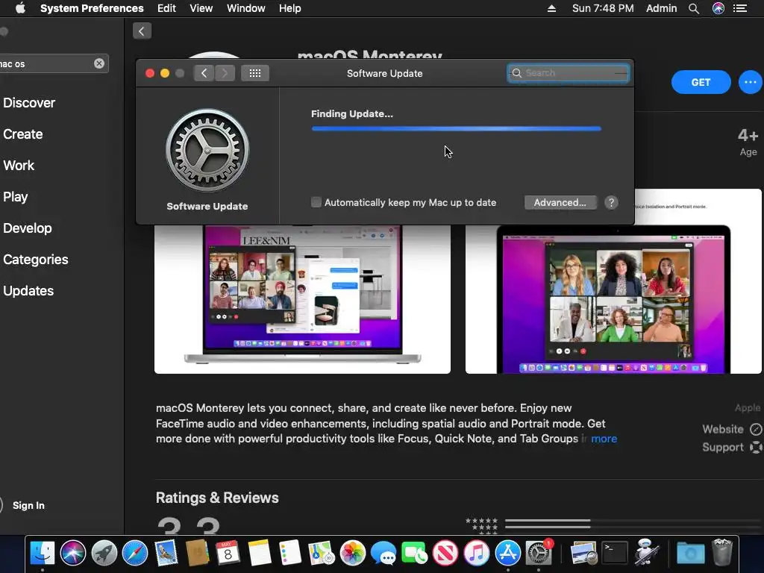This screenshot has height=573, width=764.
Task: Open the Trash in dock
Action: click(722, 552)
